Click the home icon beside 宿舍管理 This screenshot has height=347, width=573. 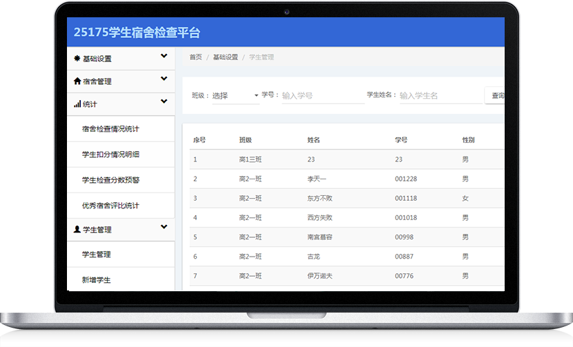[77, 81]
